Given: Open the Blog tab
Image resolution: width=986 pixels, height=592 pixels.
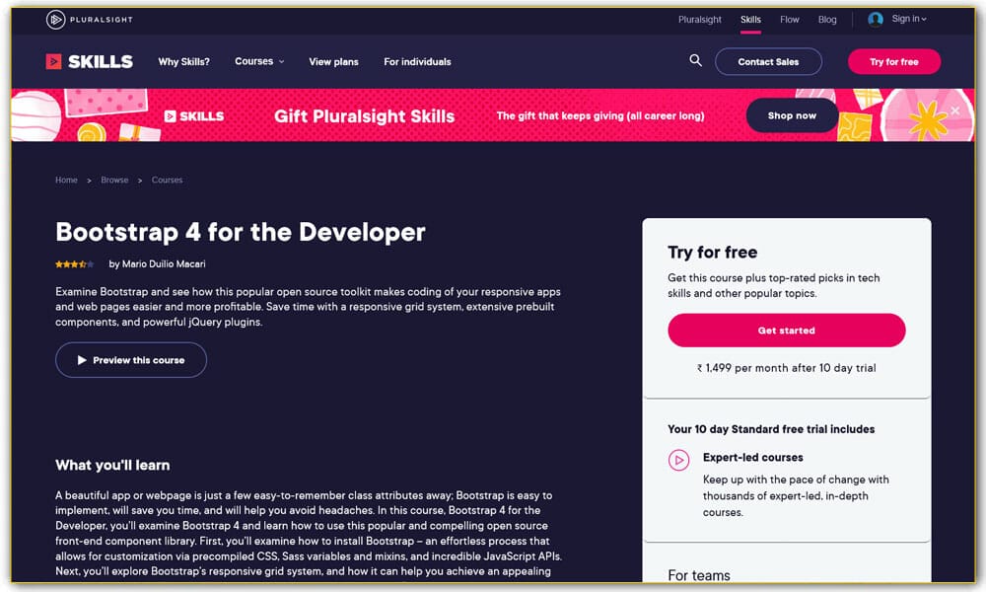Looking at the screenshot, I should 827,20.
